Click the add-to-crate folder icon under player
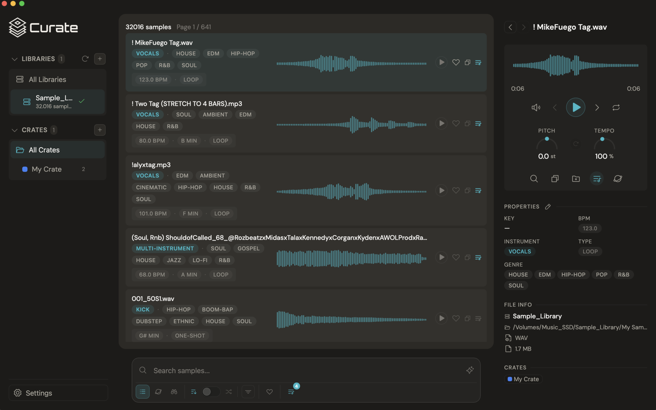This screenshot has width=656, height=410. tap(576, 179)
